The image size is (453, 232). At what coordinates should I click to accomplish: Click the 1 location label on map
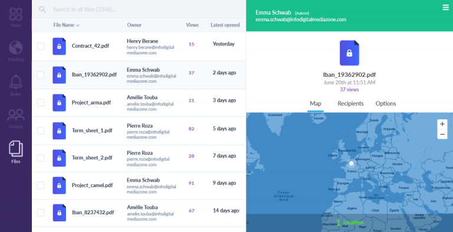coord(350,223)
